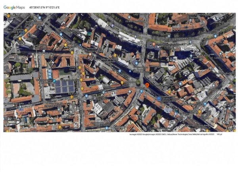
Task: Click the Google Maps logo
Action: pos(14,8)
